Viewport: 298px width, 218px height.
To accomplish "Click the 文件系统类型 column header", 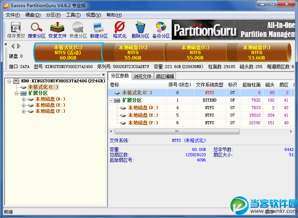I will [x=210, y=85].
